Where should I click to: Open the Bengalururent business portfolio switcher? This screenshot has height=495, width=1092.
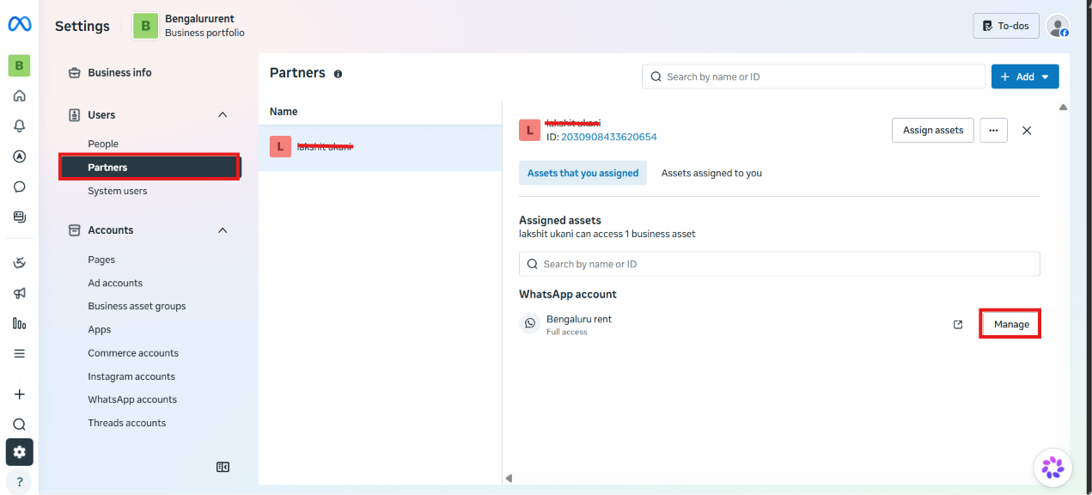click(x=189, y=26)
